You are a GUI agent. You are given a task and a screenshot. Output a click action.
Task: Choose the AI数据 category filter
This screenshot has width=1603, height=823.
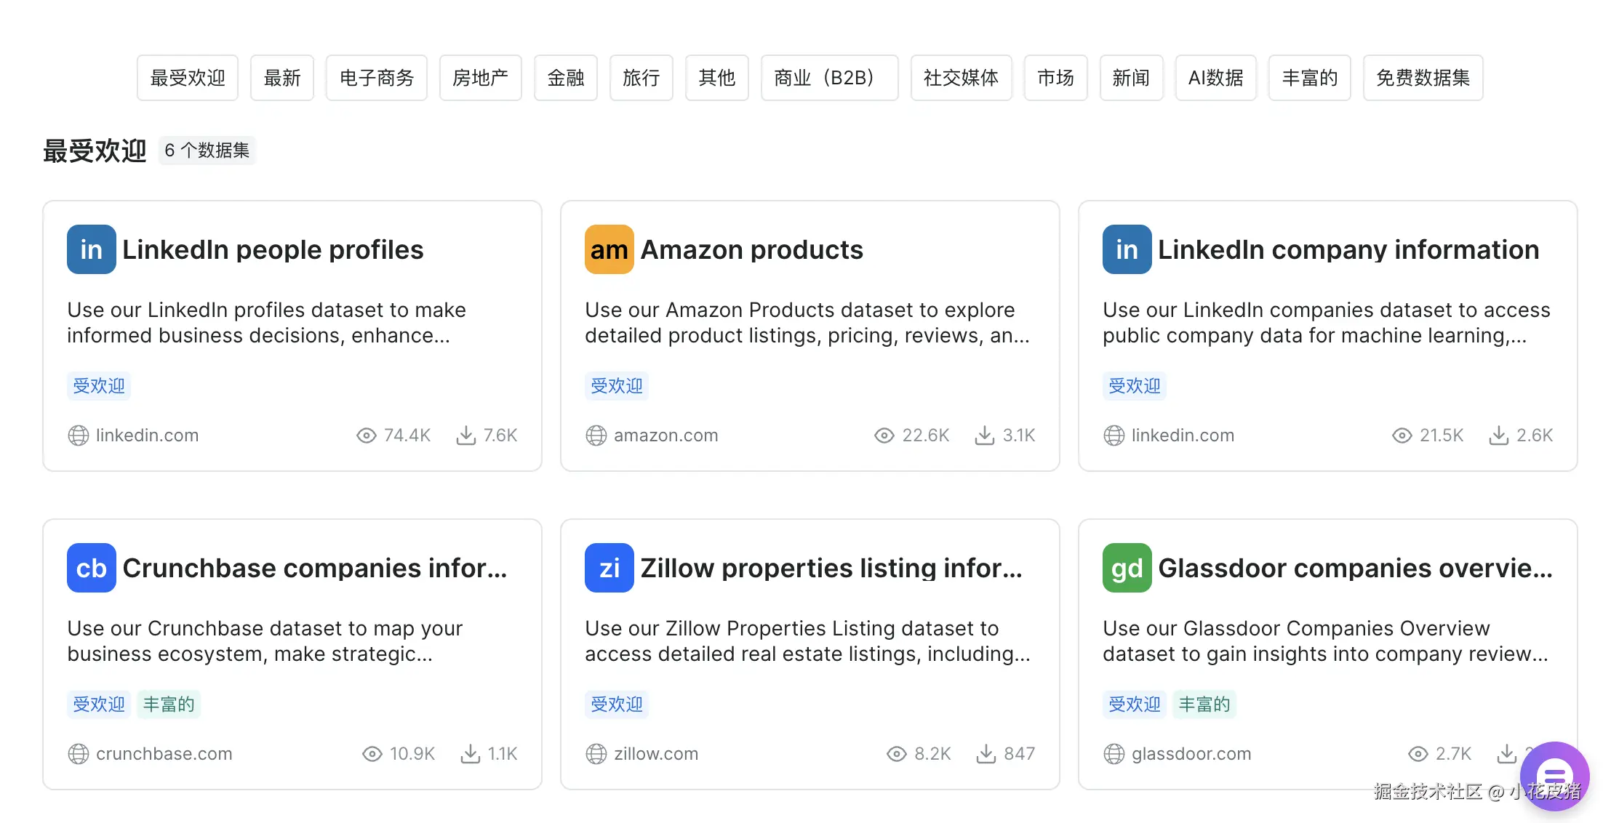click(x=1215, y=78)
